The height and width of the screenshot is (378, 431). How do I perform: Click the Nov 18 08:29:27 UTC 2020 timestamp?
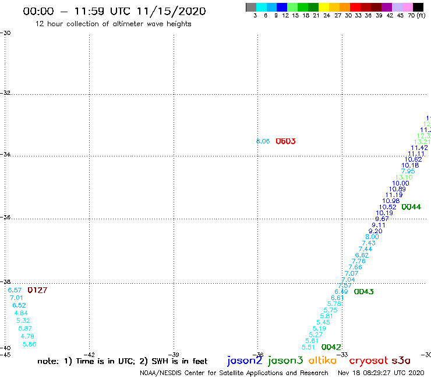click(381, 373)
